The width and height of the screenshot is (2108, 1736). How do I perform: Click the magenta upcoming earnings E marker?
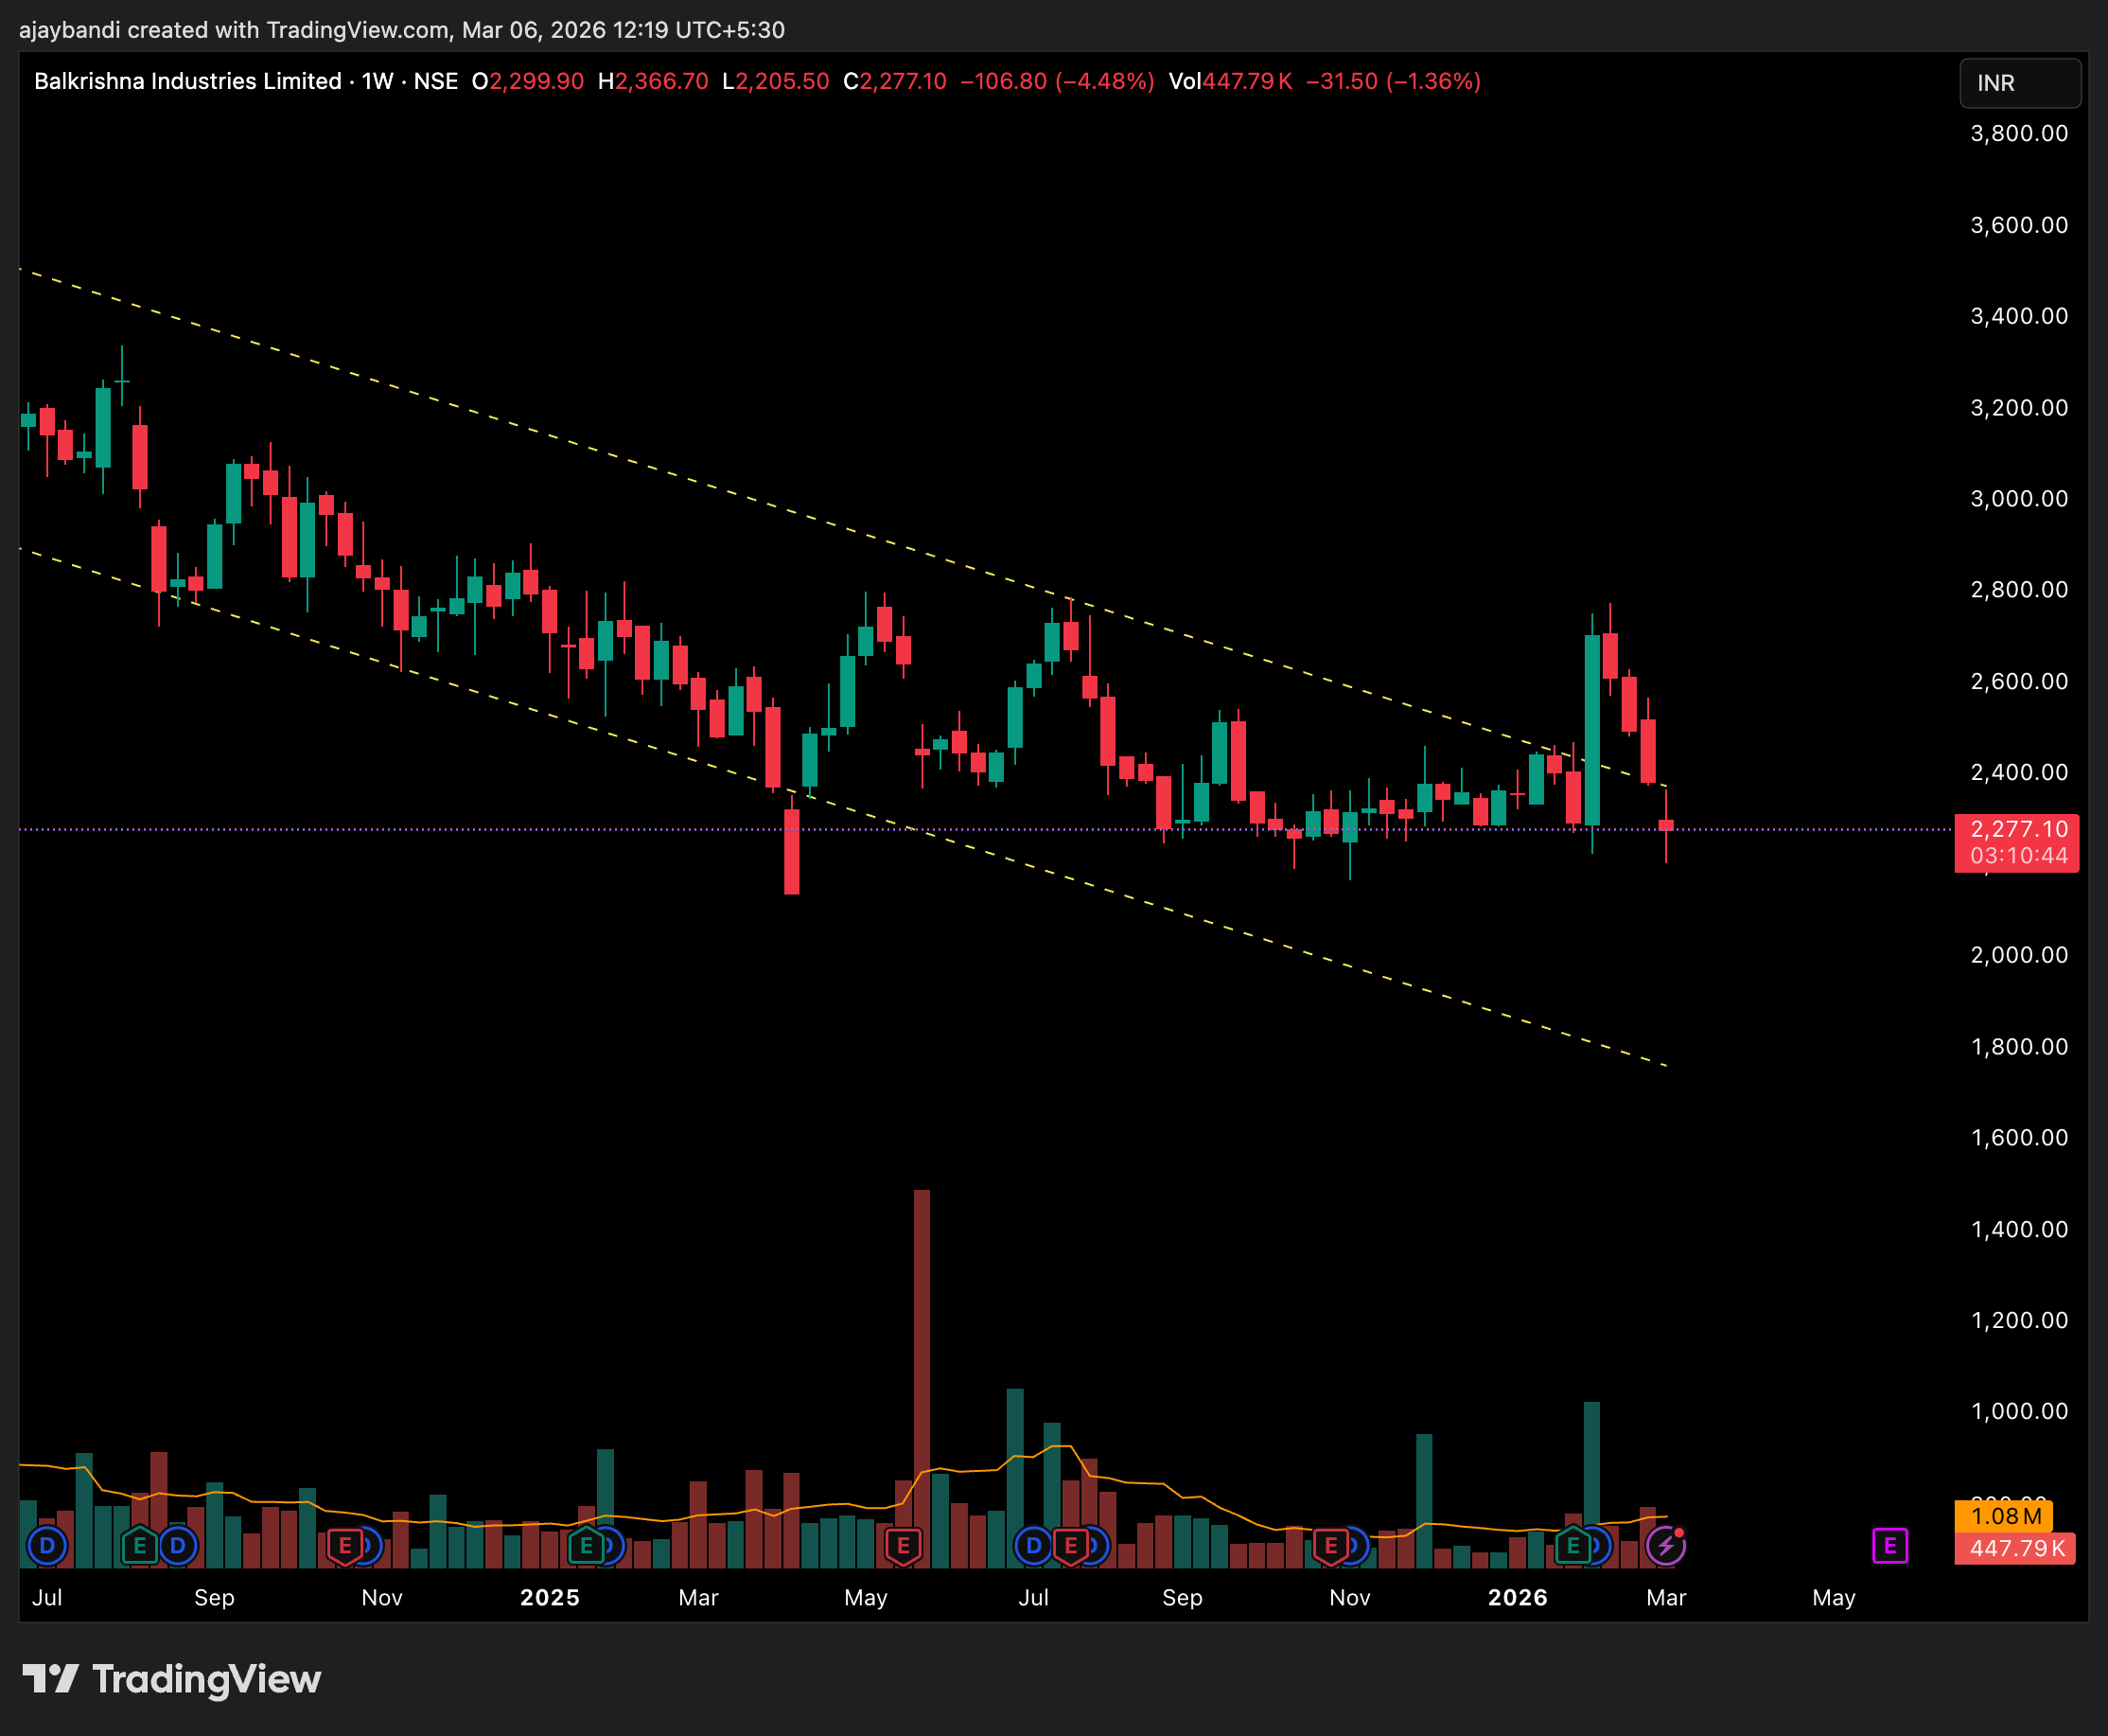click(x=1890, y=1546)
